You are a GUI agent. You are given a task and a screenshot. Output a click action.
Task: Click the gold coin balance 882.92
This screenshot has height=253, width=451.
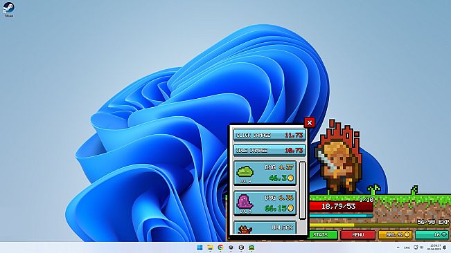coord(395,234)
